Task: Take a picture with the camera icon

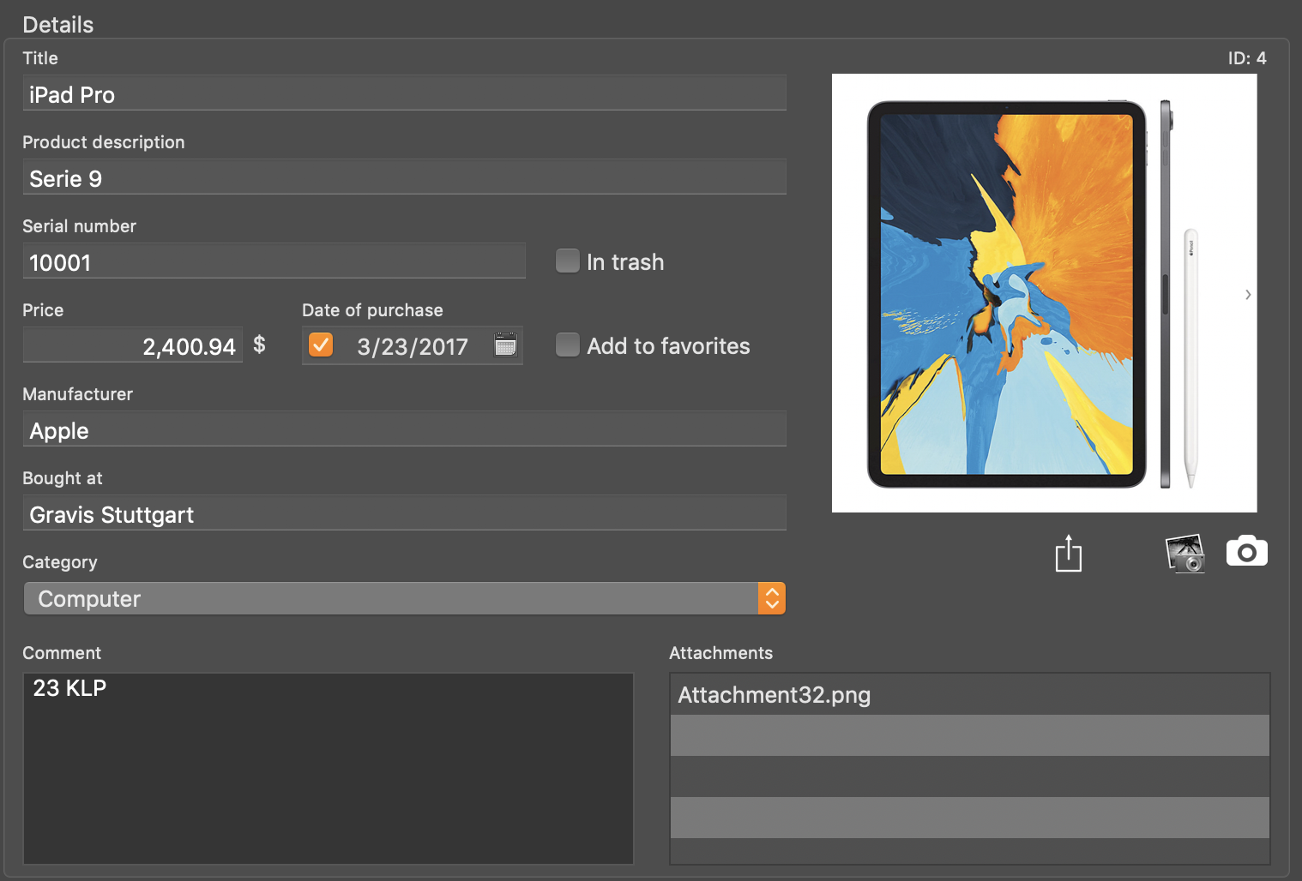Action: 1247,551
